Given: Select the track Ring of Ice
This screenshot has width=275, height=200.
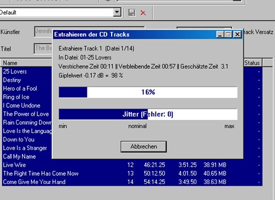Looking at the screenshot, I should point(16,97).
